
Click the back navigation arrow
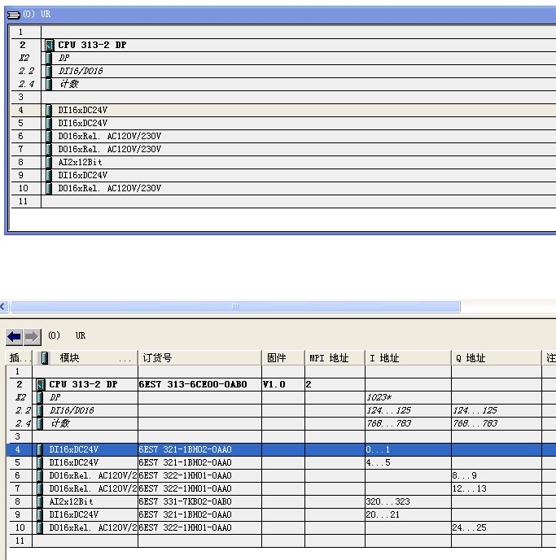(x=14, y=336)
